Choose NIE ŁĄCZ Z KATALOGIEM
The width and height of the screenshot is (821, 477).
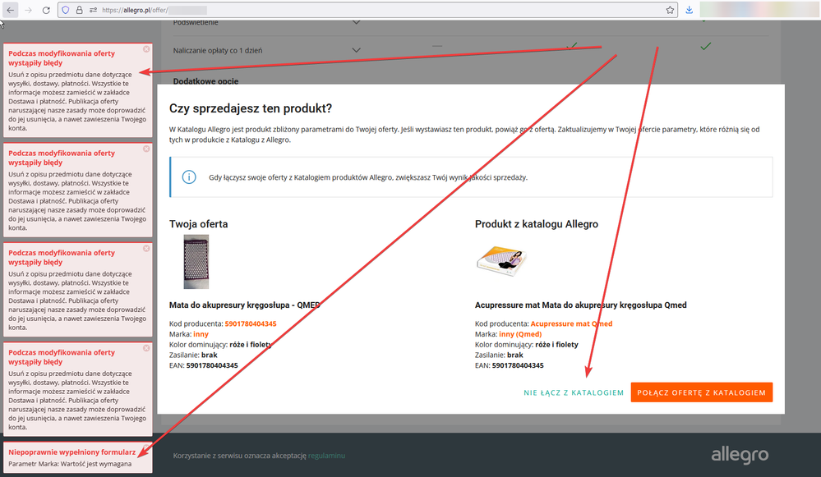(x=574, y=392)
